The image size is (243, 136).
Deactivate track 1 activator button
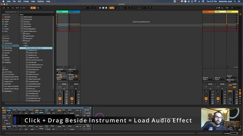click(x=60, y=99)
